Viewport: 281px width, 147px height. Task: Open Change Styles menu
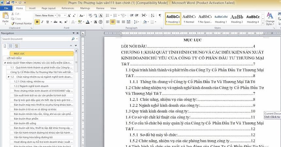270,19
